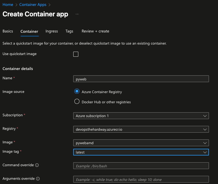Click the Command override info icon
This screenshot has height=184, width=218.
(x=37, y=165)
